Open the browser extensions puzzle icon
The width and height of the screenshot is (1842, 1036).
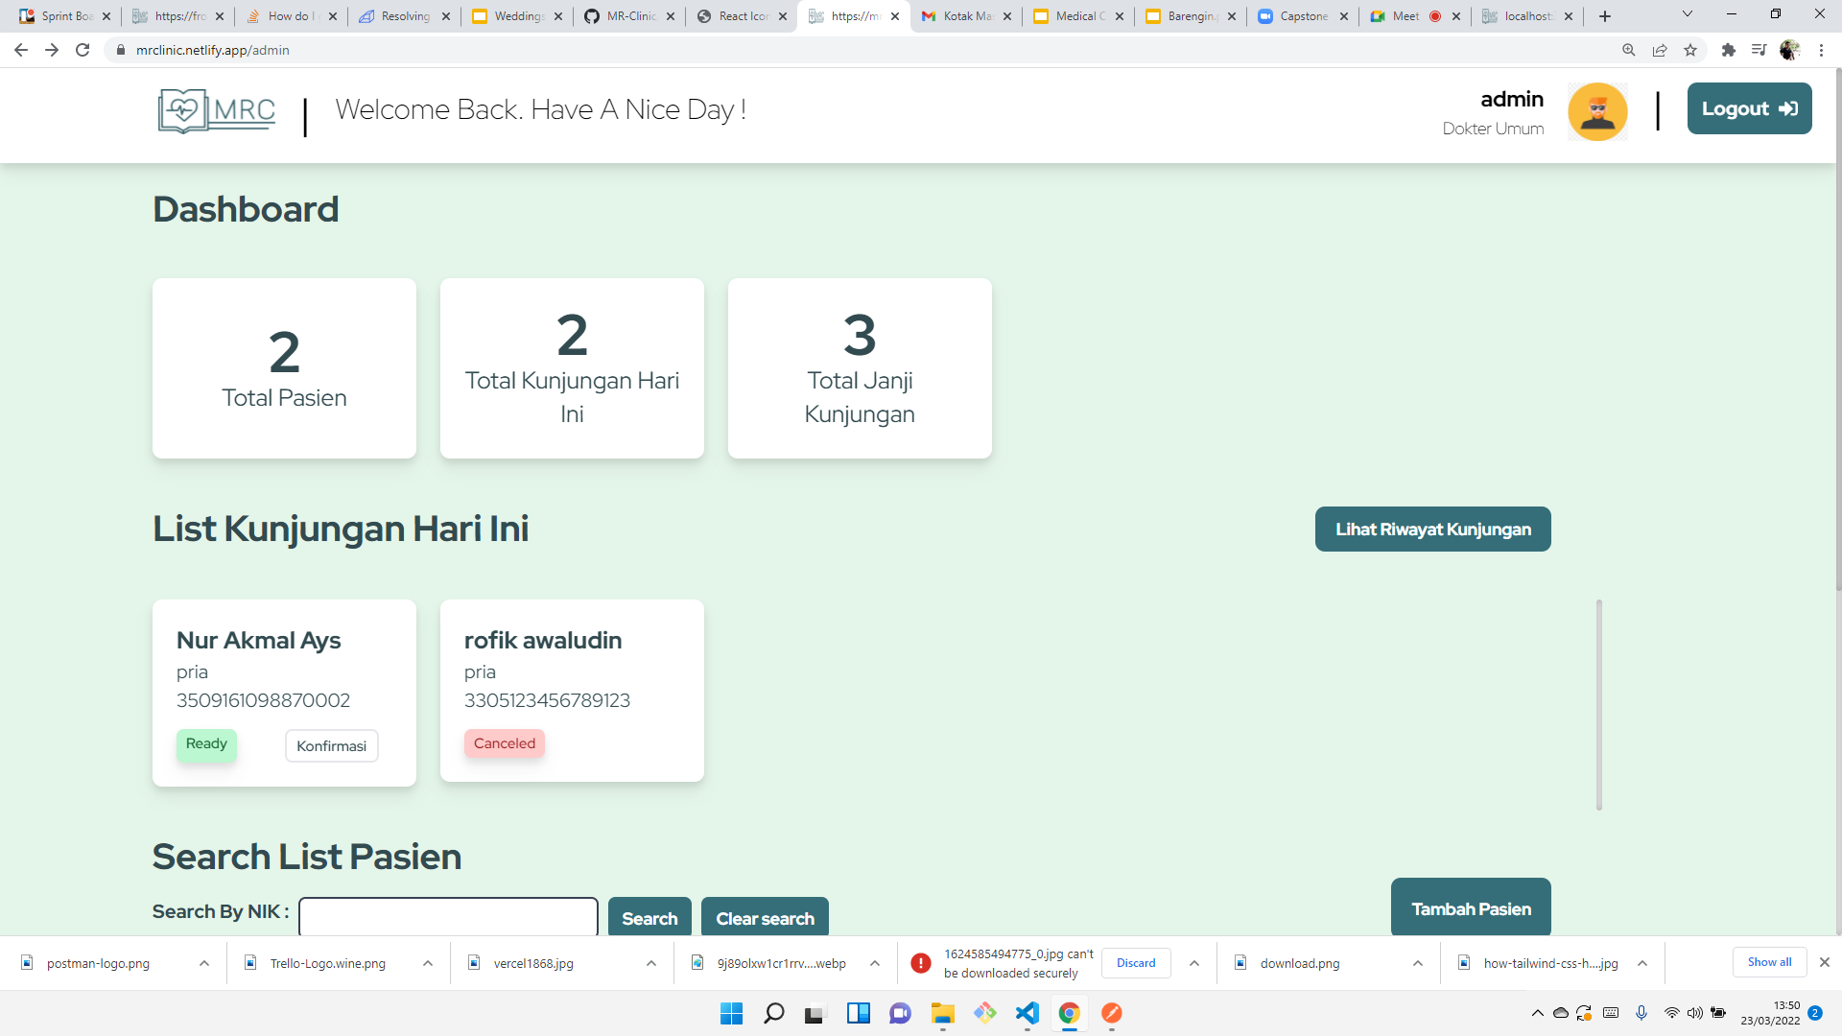[1729, 50]
